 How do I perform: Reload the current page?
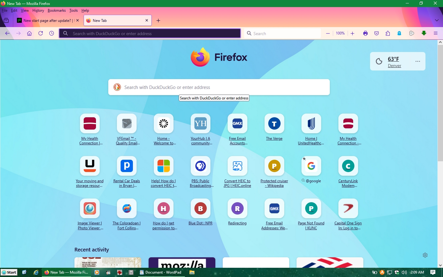point(40,33)
